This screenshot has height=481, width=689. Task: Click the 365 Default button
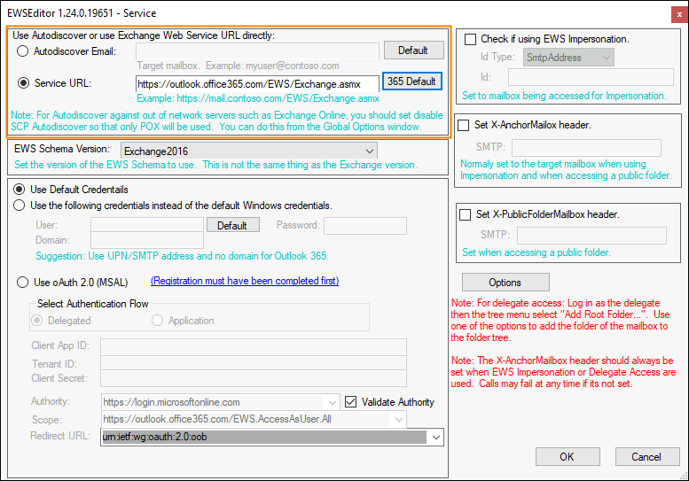point(411,81)
